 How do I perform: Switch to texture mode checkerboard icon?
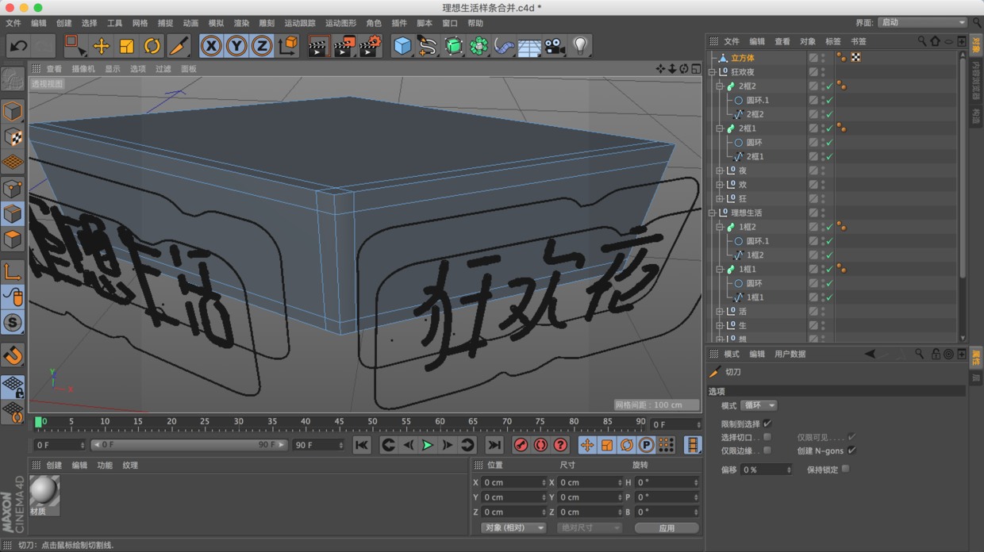(13, 136)
